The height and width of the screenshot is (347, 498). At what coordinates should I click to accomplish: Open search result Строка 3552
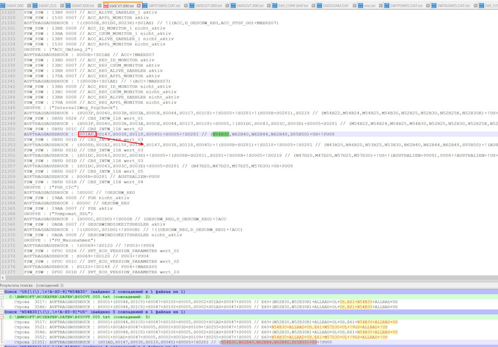[x=201, y=337]
